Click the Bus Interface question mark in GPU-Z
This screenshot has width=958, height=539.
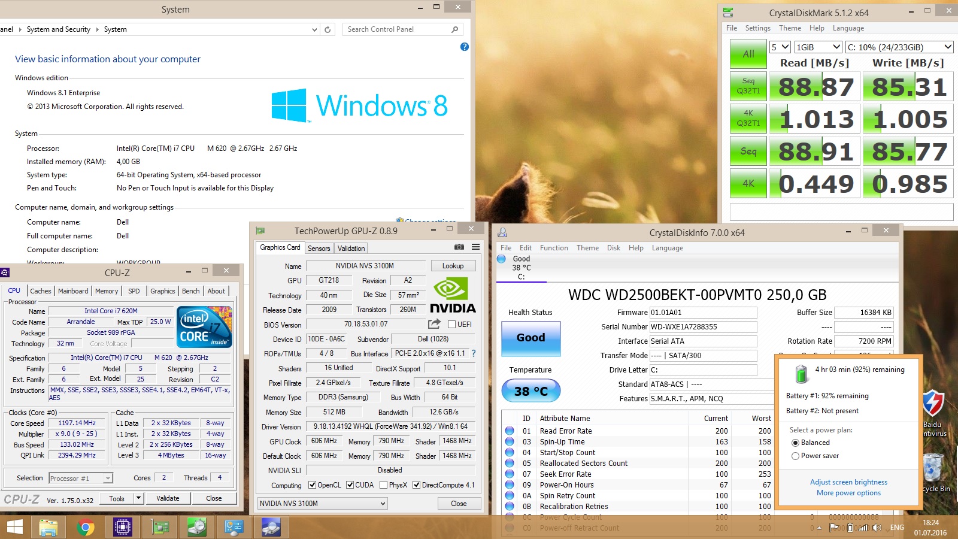pos(474,353)
